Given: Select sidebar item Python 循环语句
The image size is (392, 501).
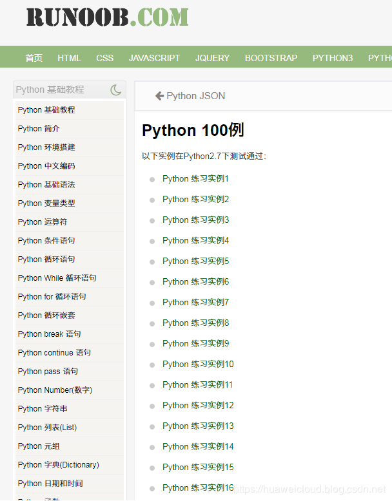Looking at the screenshot, I should pyautogui.click(x=70, y=260).
